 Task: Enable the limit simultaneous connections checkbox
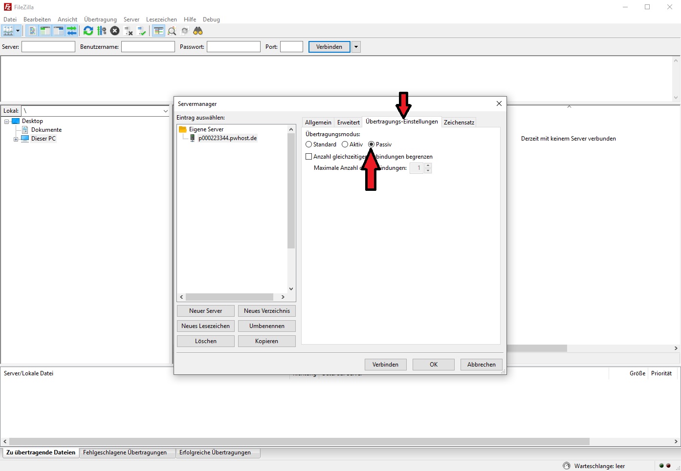[309, 157]
